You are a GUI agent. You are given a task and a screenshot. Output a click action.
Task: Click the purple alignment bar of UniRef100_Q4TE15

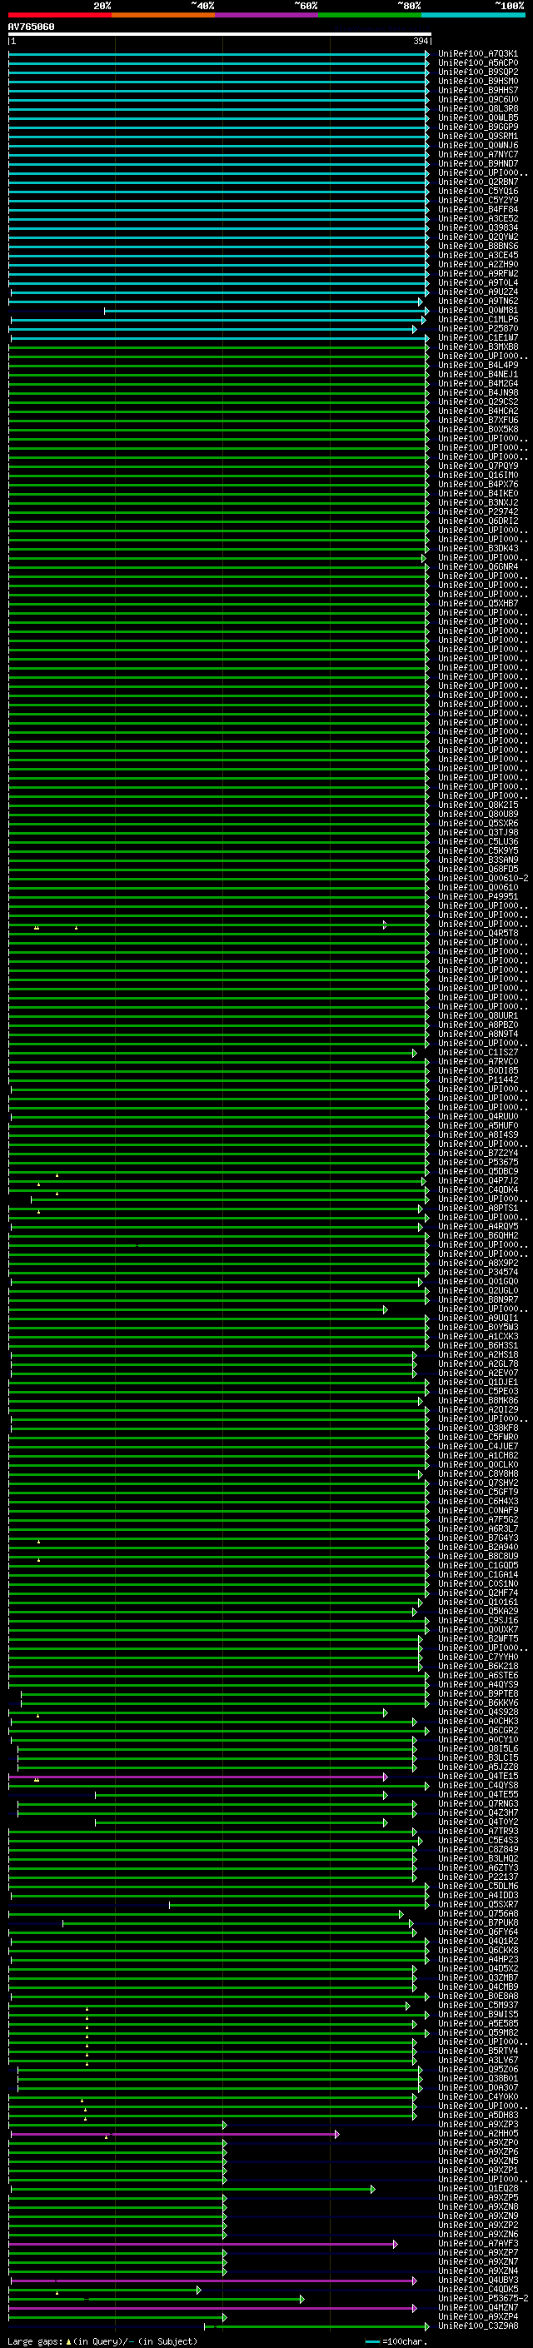point(197,1777)
